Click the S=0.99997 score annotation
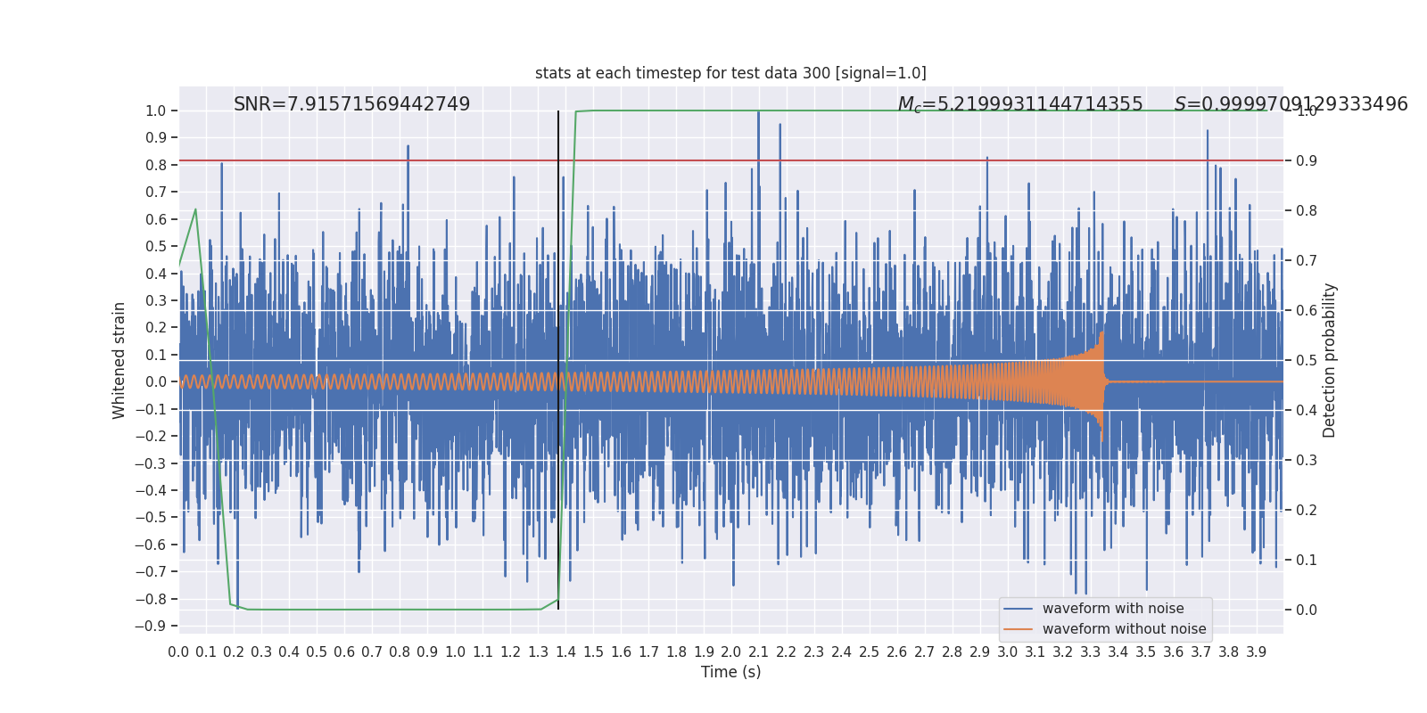Image resolution: width=1427 pixels, height=713 pixels. coord(1291,104)
